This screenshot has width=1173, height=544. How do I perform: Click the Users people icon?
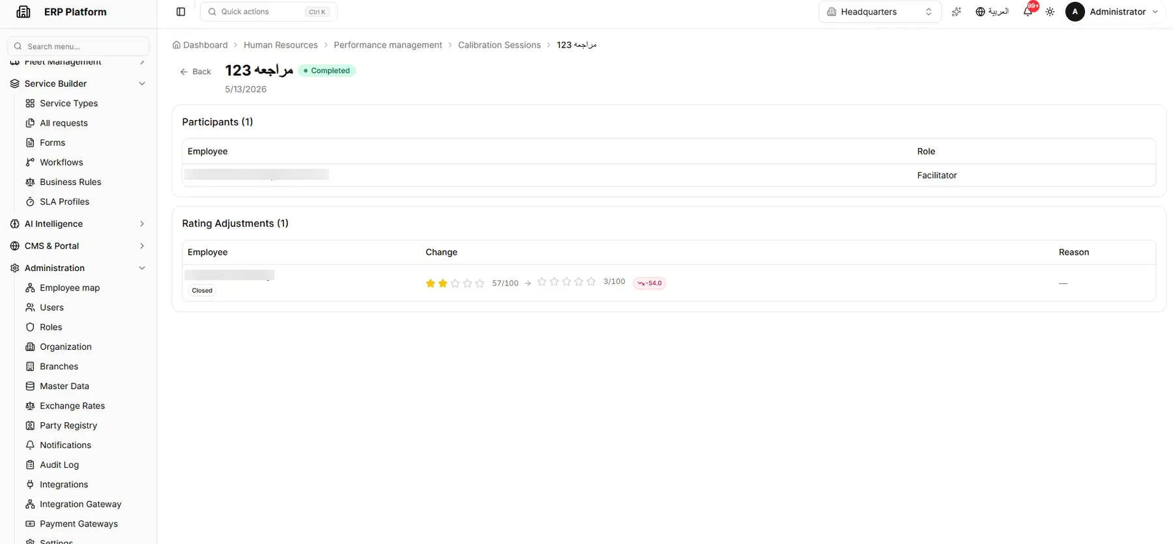(x=30, y=308)
